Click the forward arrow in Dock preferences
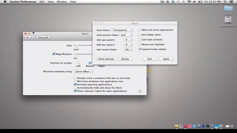 [x=31, y=38]
